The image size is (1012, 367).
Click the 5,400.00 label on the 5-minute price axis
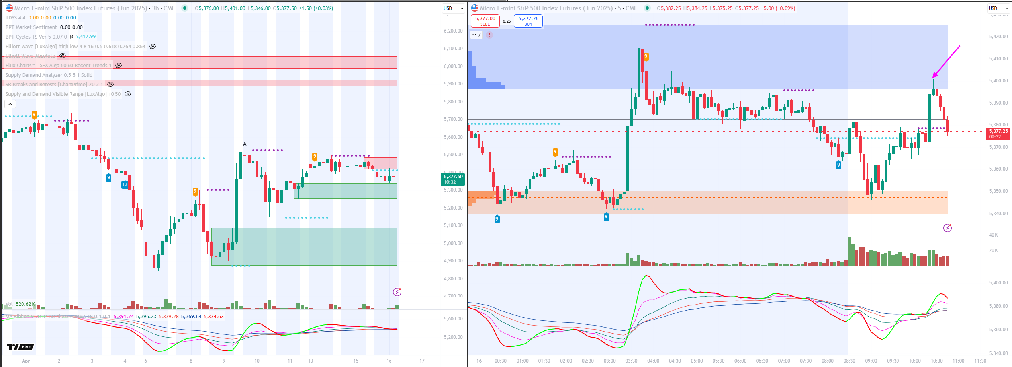click(998, 81)
